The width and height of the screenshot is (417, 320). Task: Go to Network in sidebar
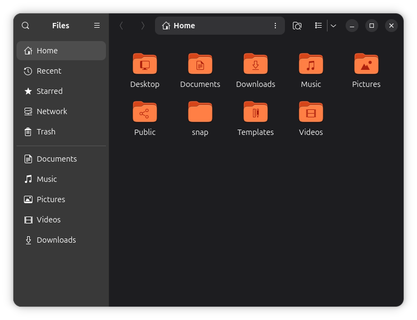click(61, 111)
